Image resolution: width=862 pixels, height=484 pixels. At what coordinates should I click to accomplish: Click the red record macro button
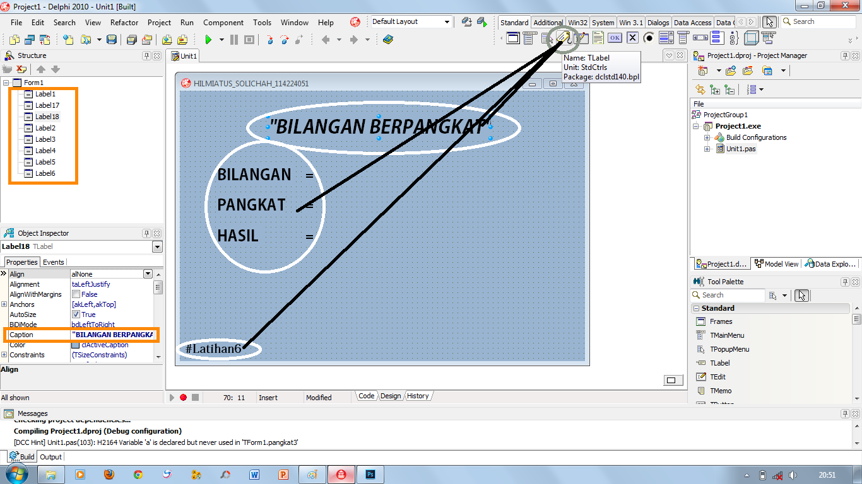point(183,397)
